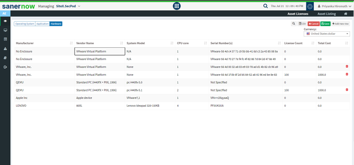This screenshot has width=354, height=165.
Task: Open the app launcher grid icon
Action: [x=177, y=6]
